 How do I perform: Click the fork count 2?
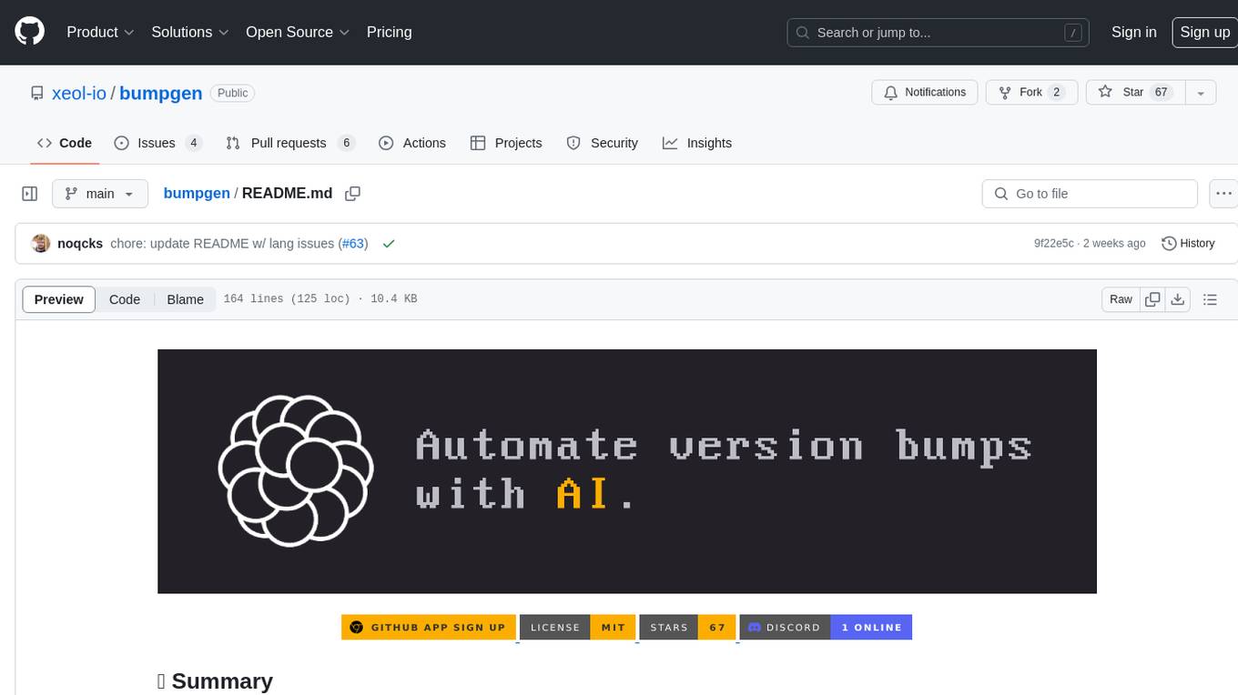(1056, 93)
